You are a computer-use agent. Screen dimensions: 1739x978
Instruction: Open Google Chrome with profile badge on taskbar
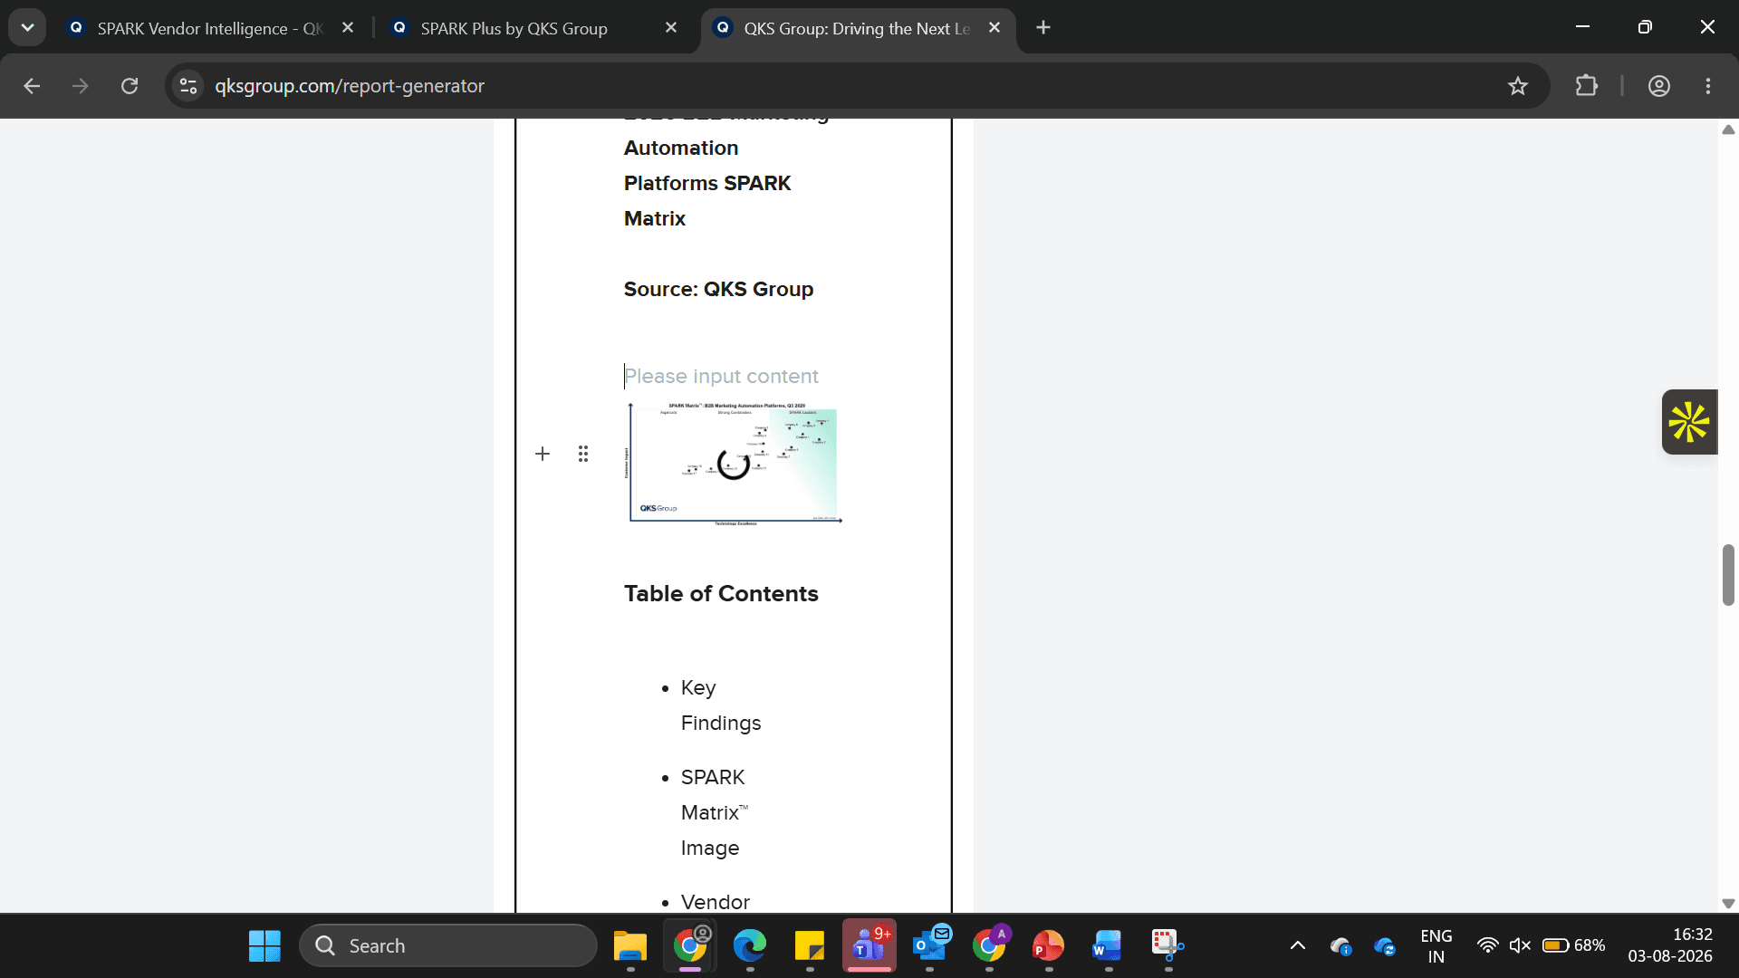click(x=690, y=946)
